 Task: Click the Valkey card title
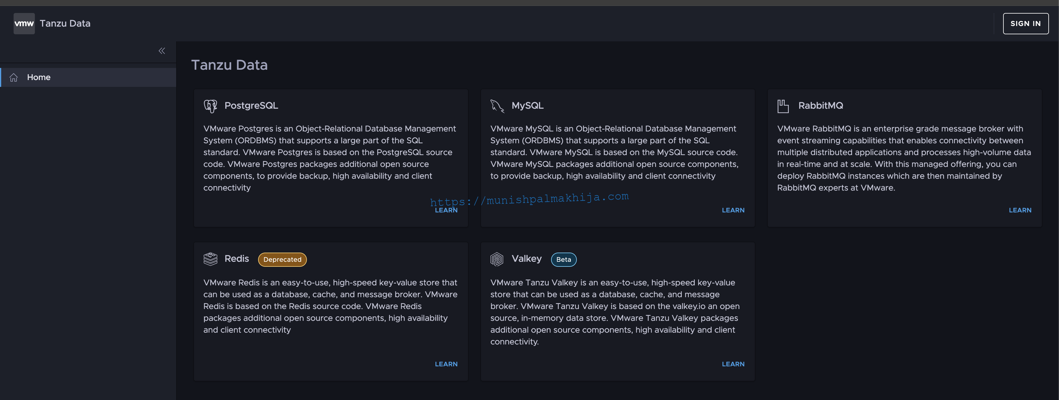(527, 259)
